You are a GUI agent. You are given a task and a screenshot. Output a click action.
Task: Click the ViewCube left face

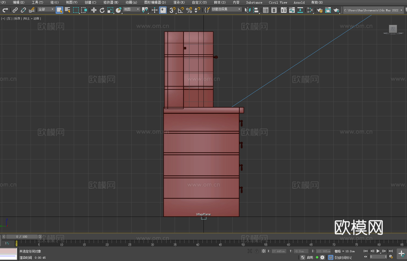coord(393,29)
